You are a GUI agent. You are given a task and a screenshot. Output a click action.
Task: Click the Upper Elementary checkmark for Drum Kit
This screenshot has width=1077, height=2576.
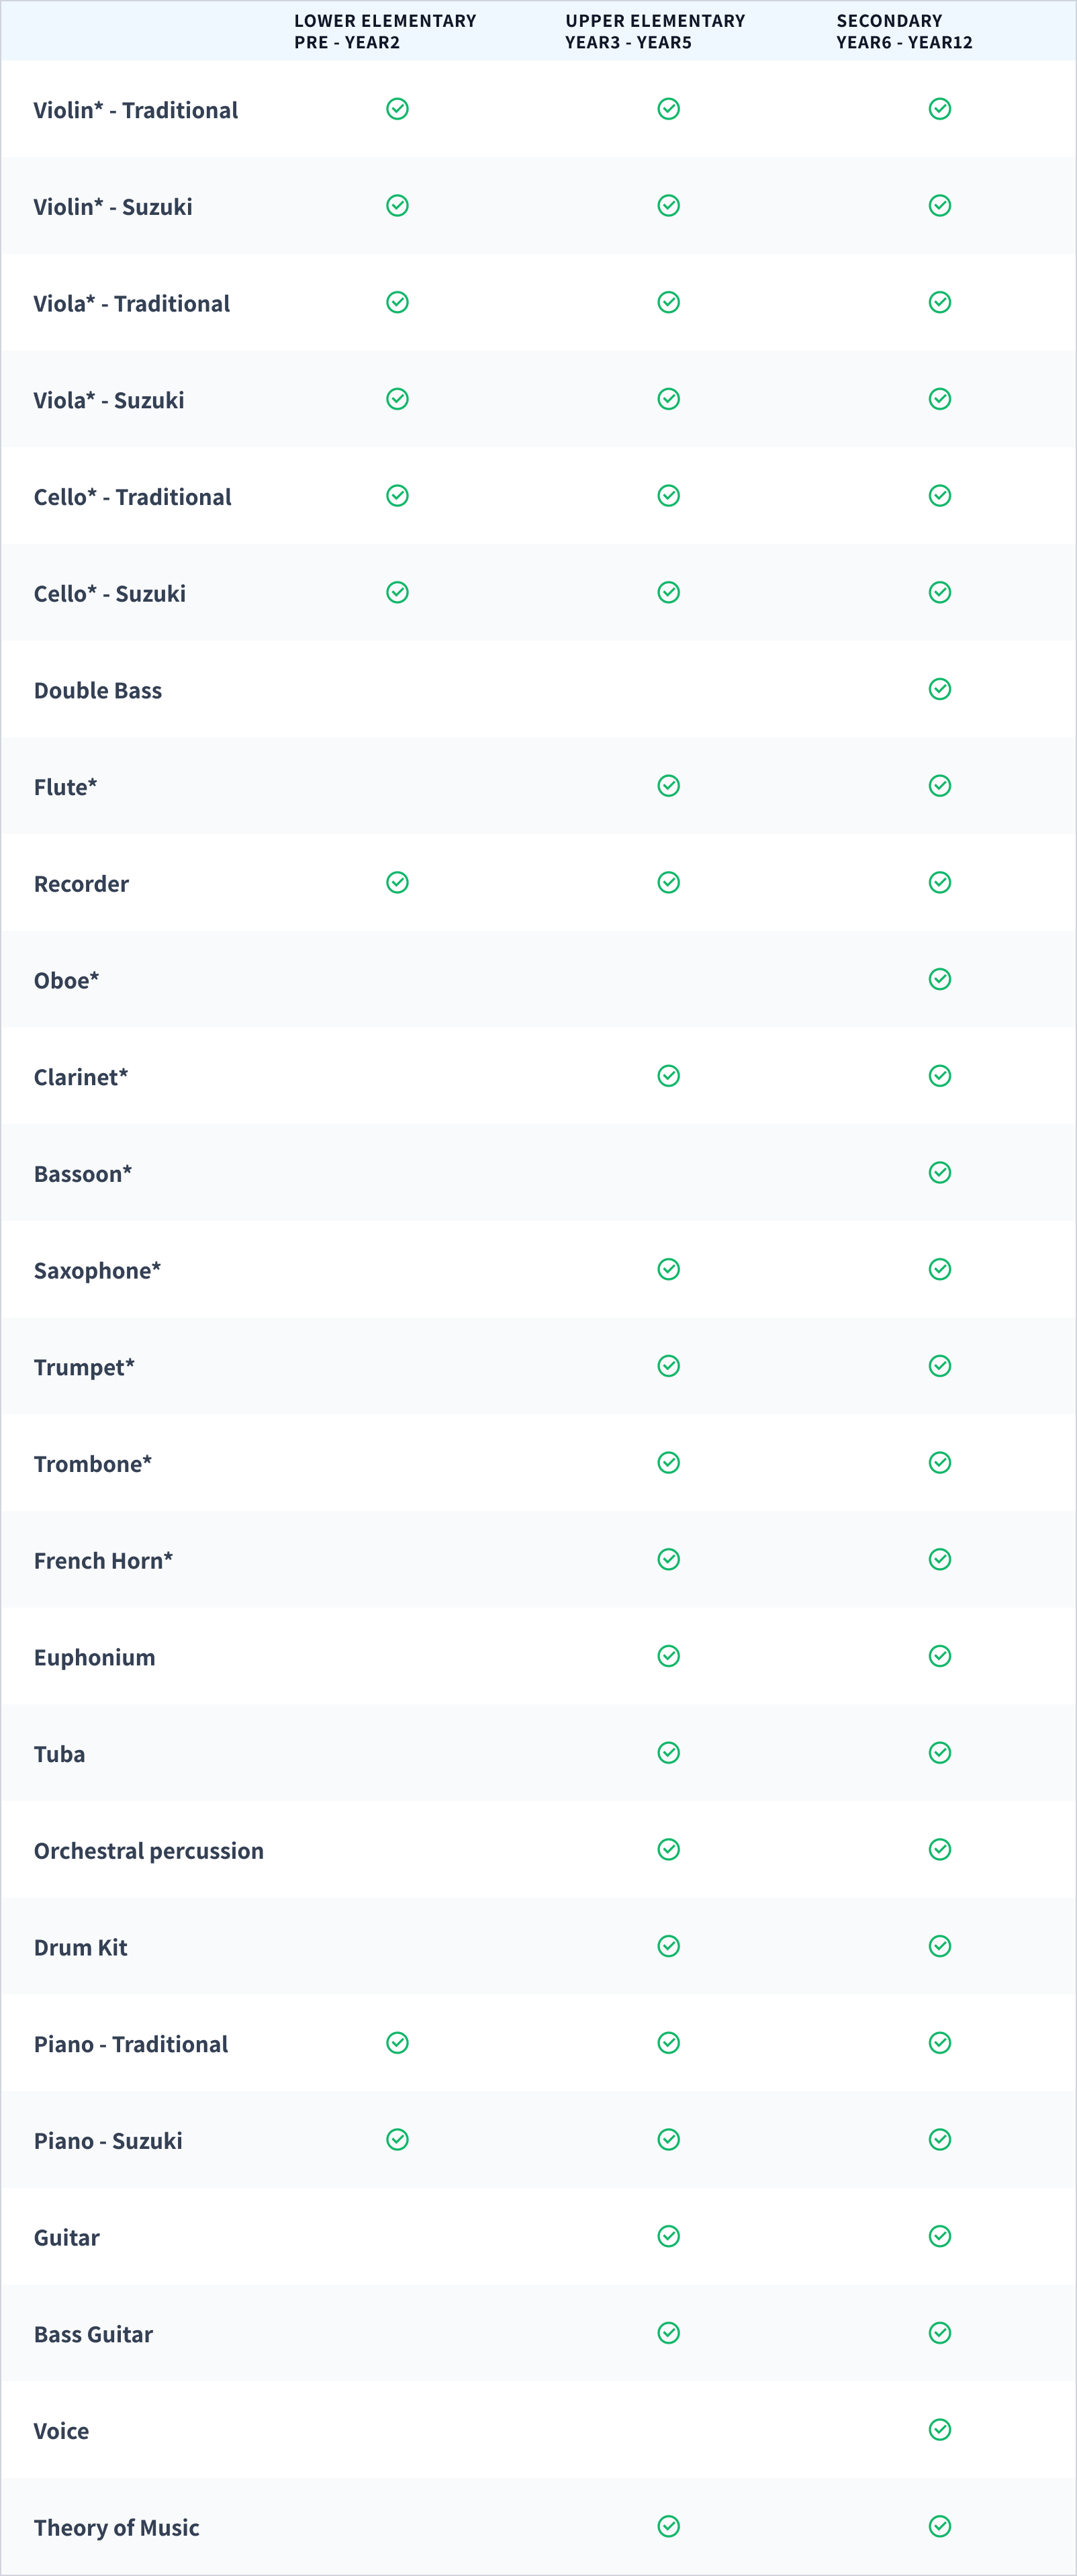pos(669,1946)
